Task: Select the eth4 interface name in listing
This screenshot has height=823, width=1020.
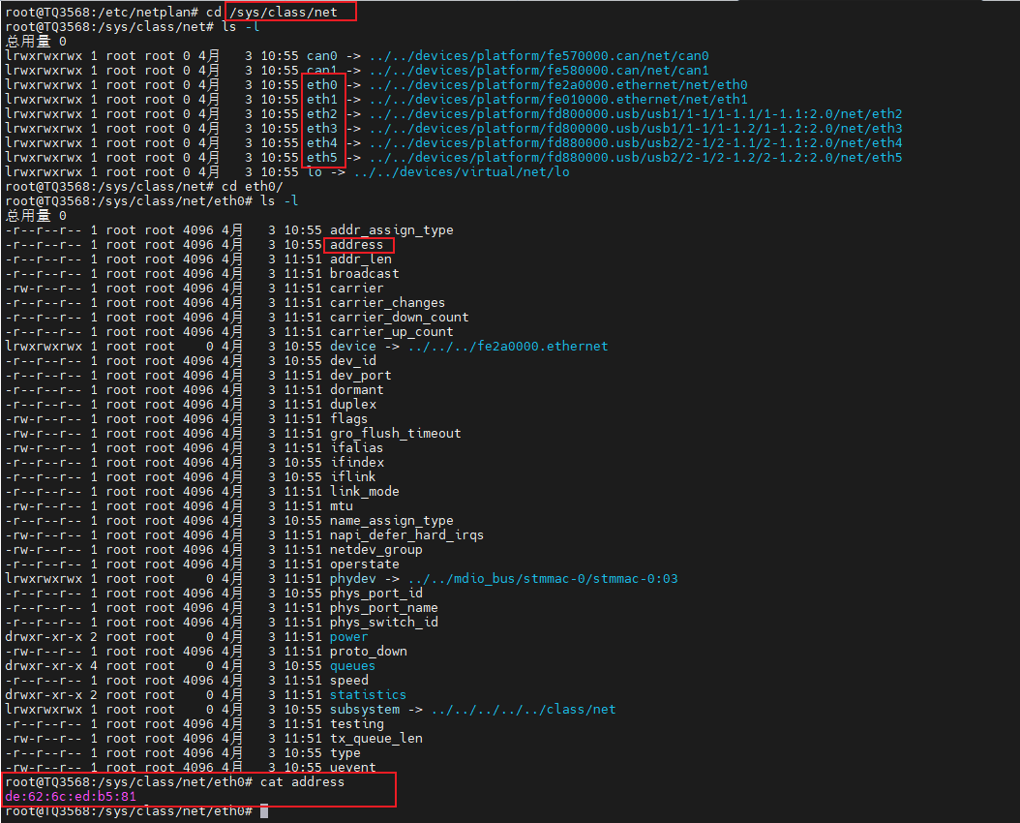Action: [322, 143]
